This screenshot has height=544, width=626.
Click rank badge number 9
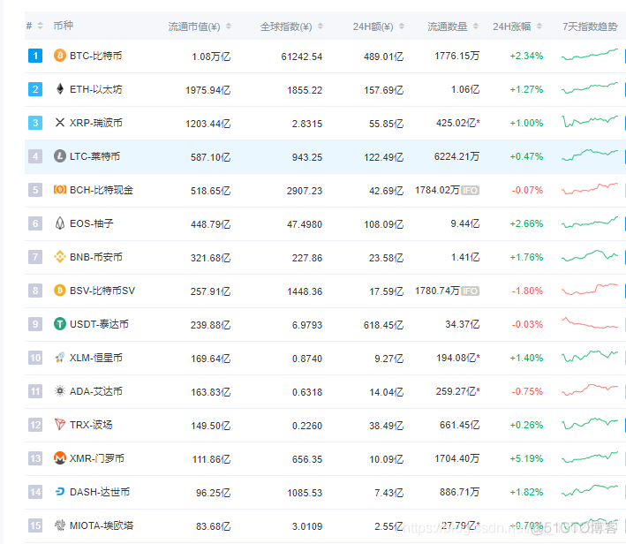click(35, 324)
